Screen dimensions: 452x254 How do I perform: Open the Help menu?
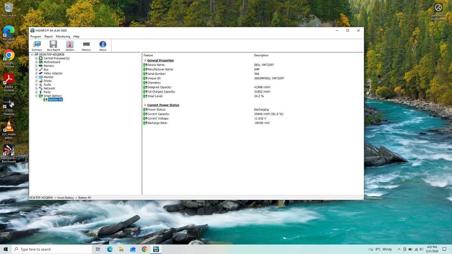[76, 37]
